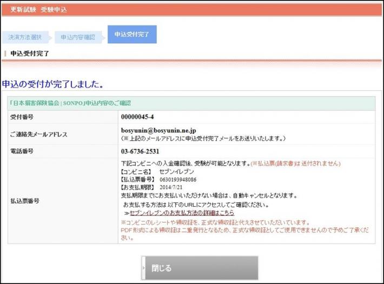Click the small arrow on 閉じる button
384x284 pixels.
pyautogui.click(x=143, y=268)
